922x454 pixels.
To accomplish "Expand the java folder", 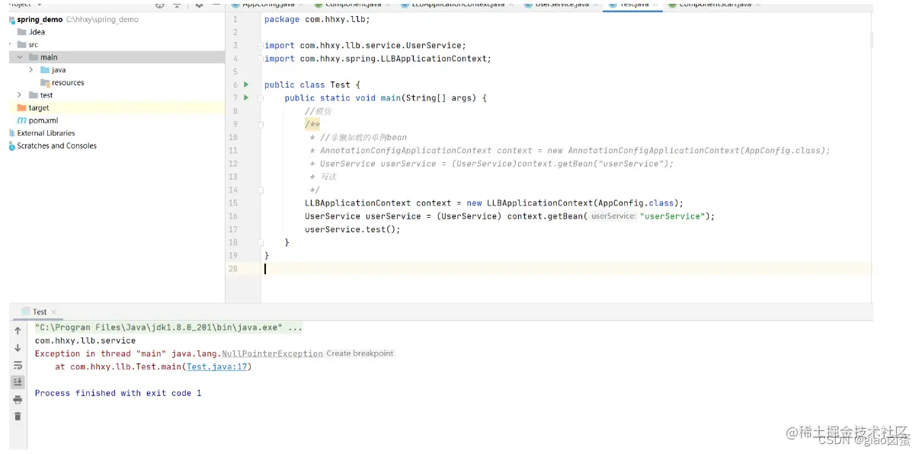I will (31, 70).
